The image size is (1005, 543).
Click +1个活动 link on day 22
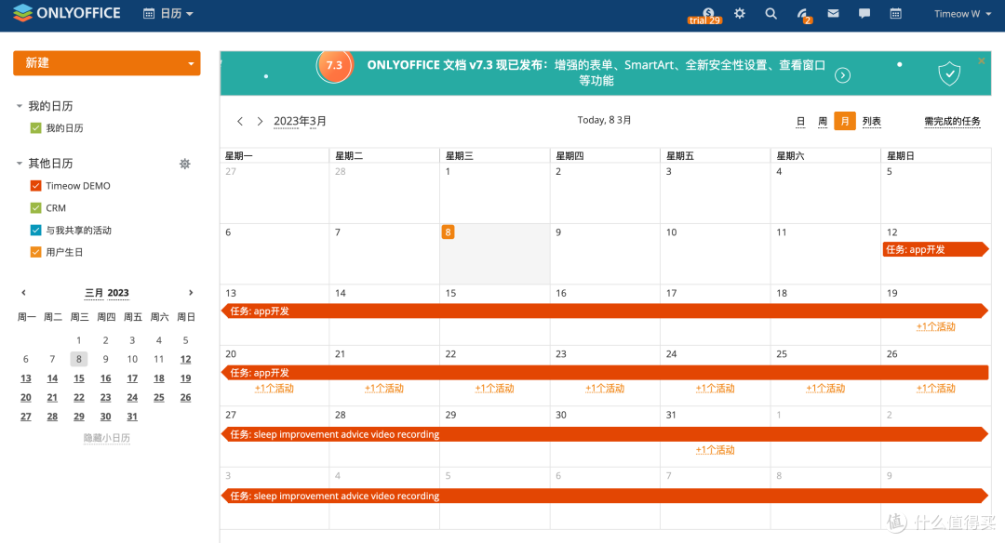(495, 388)
